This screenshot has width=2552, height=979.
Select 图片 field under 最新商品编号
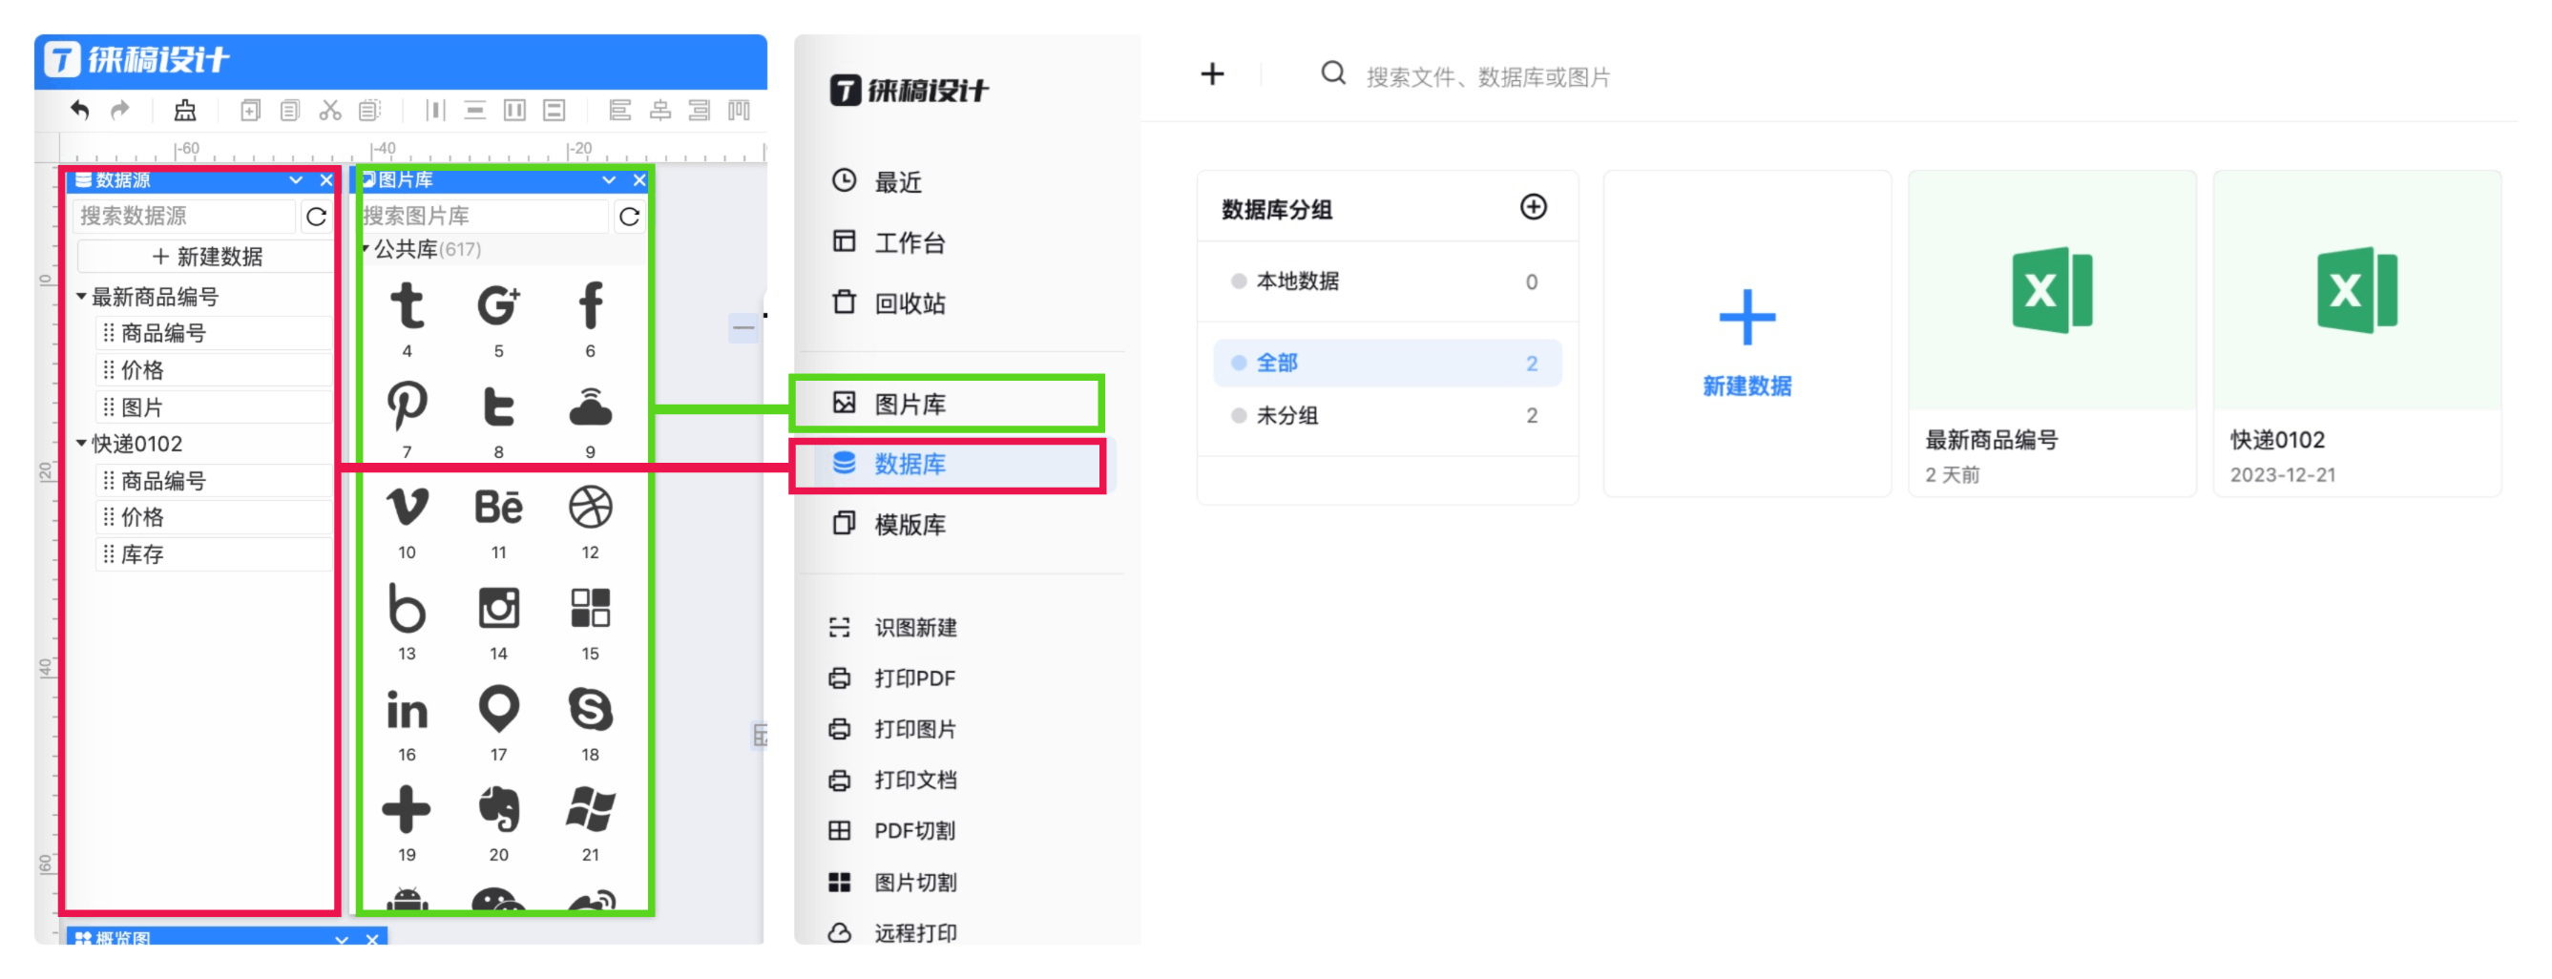(x=215, y=407)
